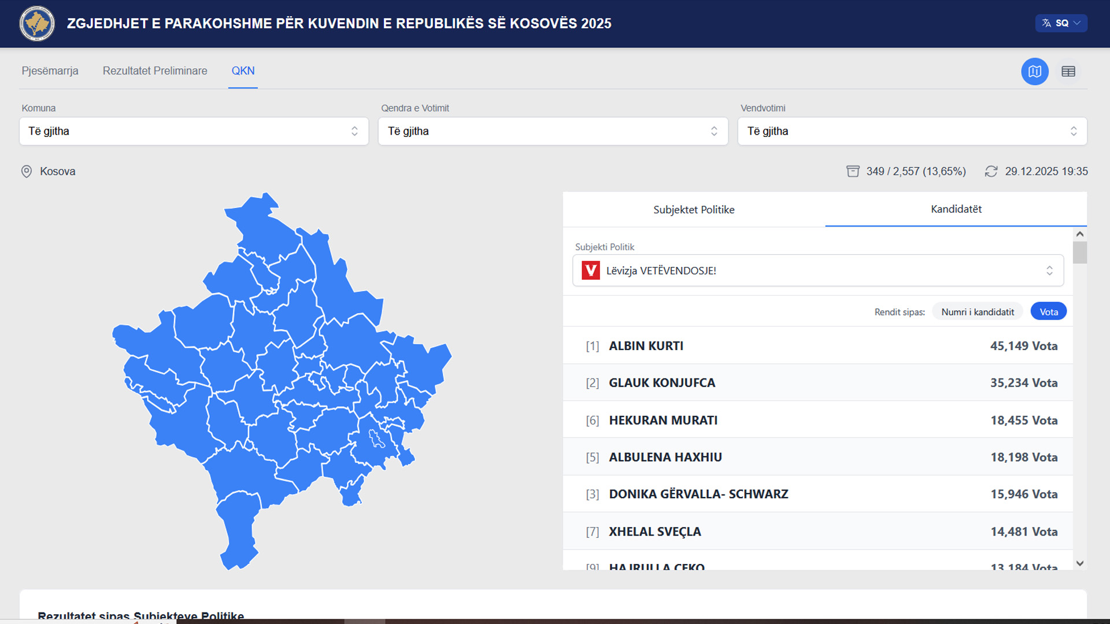Switch to the Pjesëmarrja tab
This screenshot has height=624, width=1110.
pos(50,71)
